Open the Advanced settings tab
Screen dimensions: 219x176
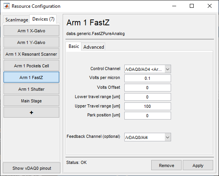[94, 47]
